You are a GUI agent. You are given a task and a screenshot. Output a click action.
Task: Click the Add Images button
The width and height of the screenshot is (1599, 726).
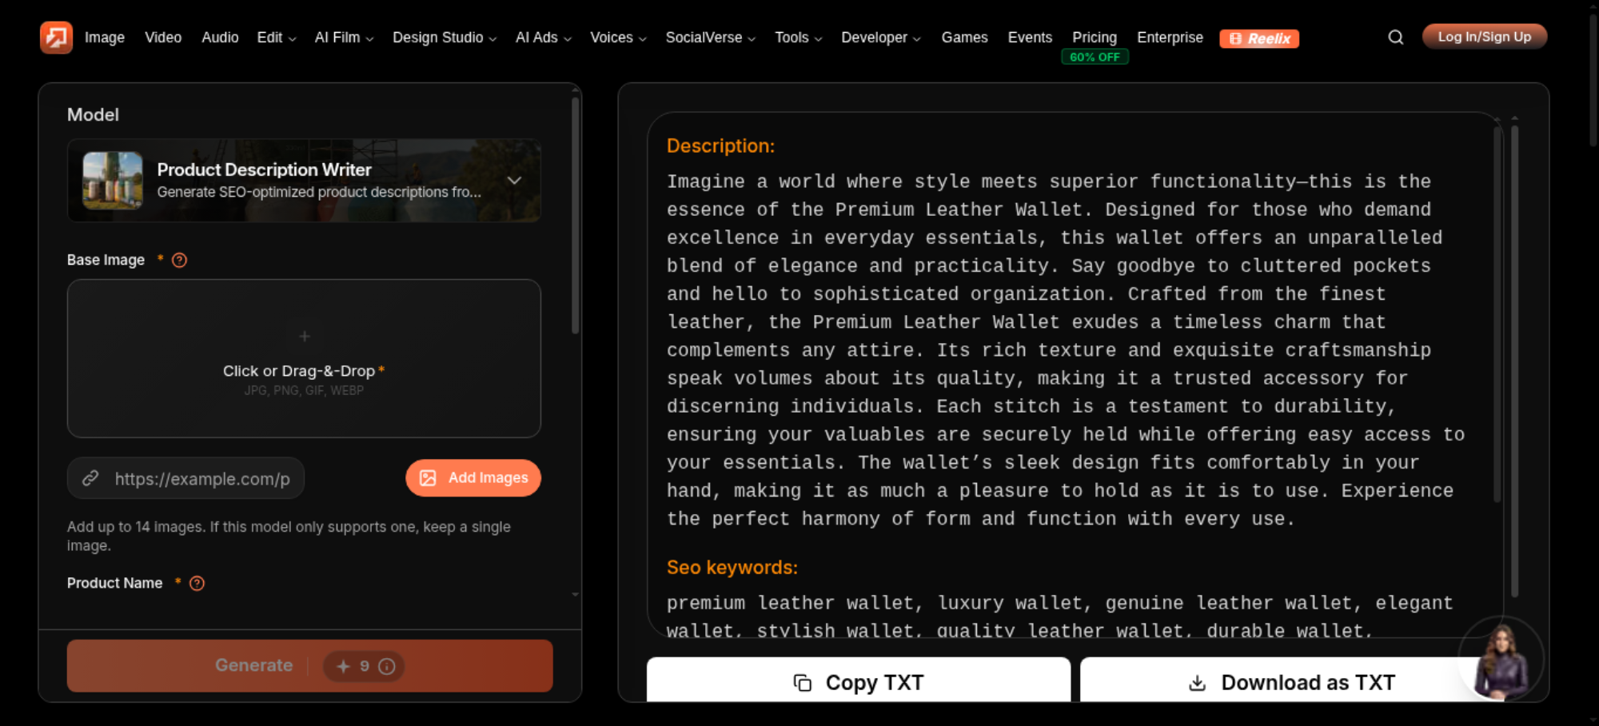[x=473, y=478]
